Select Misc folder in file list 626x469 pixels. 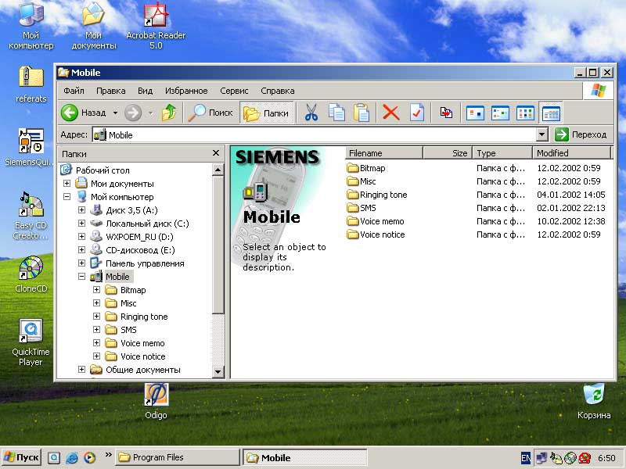pos(362,181)
